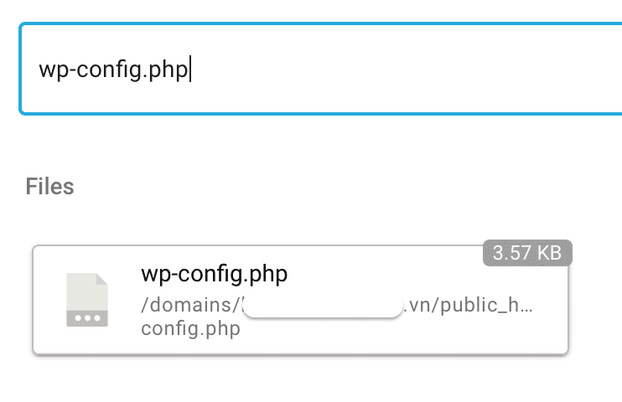Image resolution: width=622 pixels, height=402 pixels.
Task: Click the three dots on the file icon
Action: 87,317
